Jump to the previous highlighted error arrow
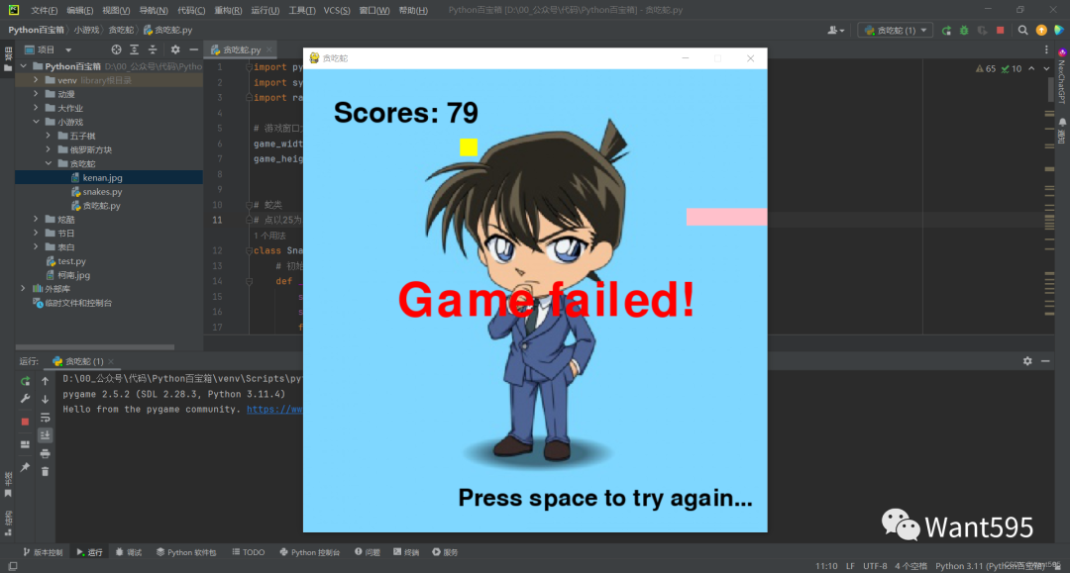Image resolution: width=1070 pixels, height=573 pixels. coord(1031,69)
